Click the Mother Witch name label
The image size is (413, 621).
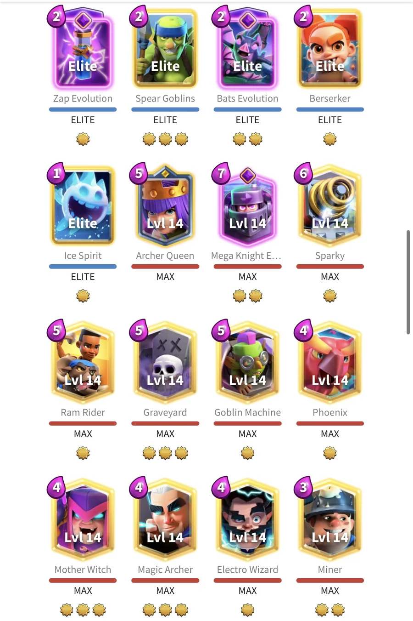(x=83, y=570)
